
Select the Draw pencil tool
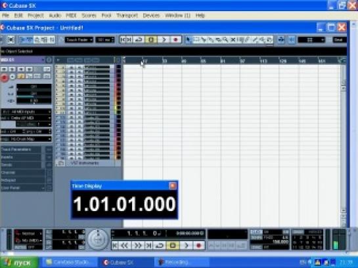[248, 39]
